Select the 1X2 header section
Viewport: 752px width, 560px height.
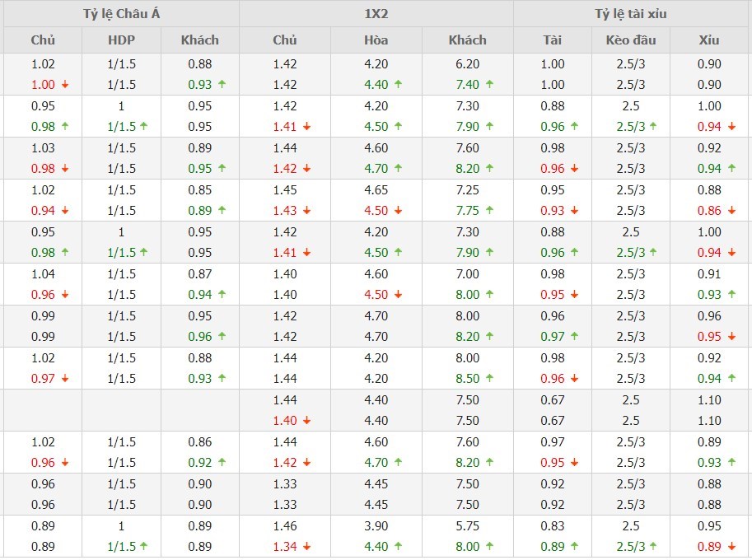click(x=376, y=14)
